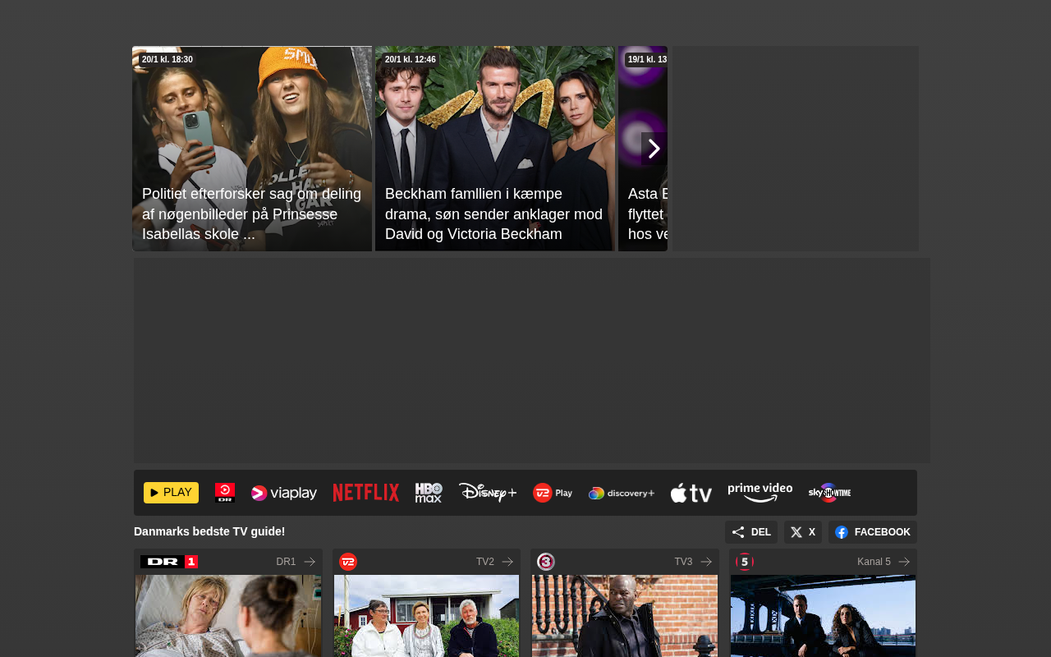Open the TV2 Play icon
1051x657 pixels.
point(553,493)
